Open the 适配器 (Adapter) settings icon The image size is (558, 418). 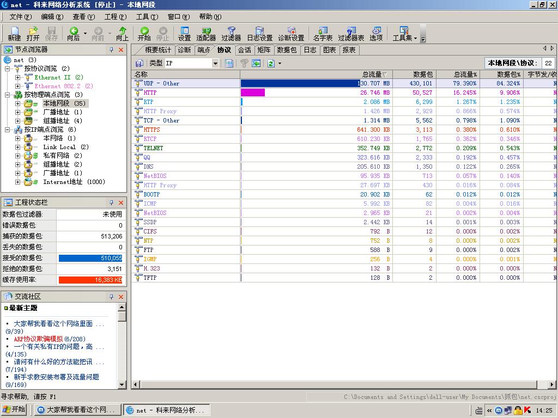coord(206,34)
